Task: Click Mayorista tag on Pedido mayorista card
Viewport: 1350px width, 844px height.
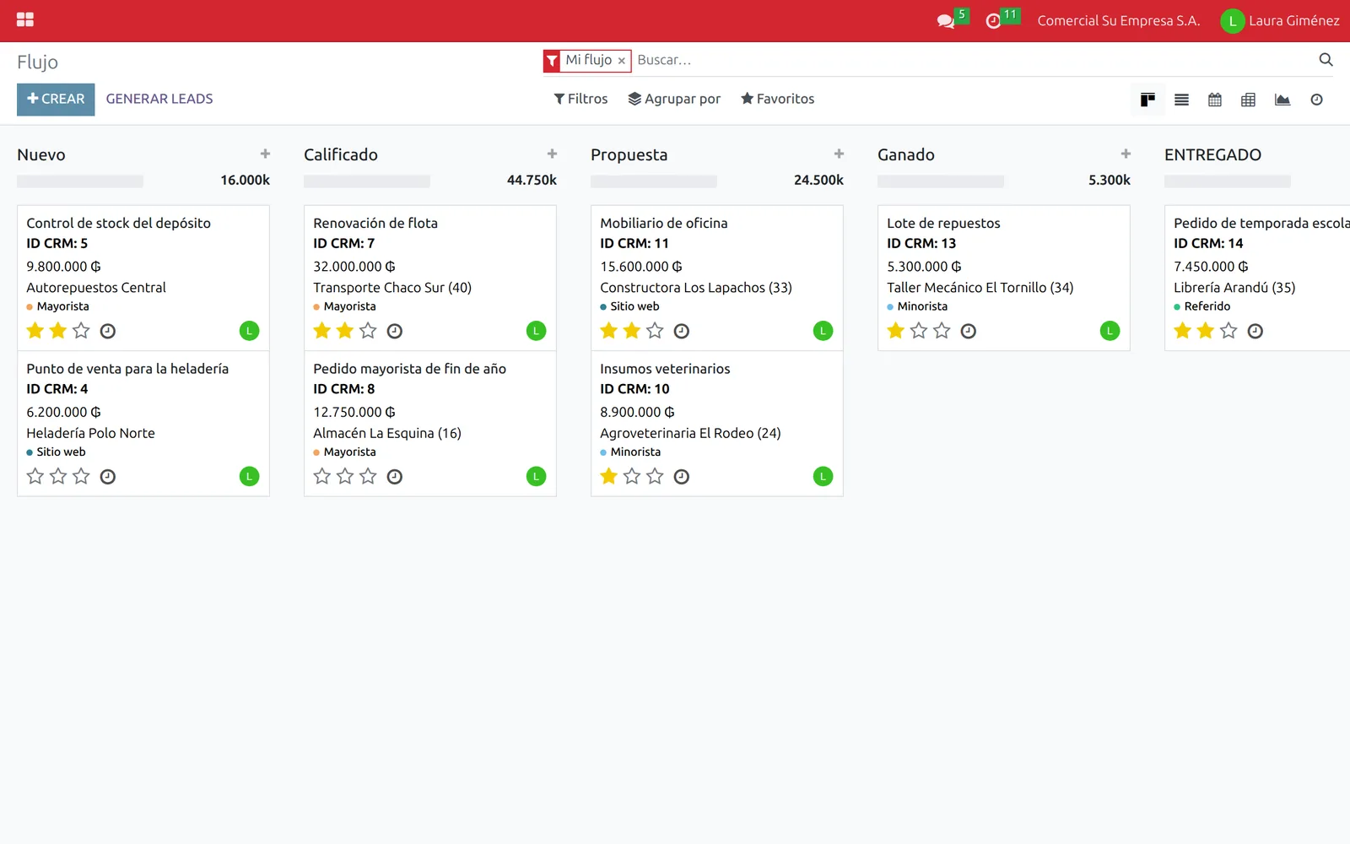Action: click(x=345, y=452)
